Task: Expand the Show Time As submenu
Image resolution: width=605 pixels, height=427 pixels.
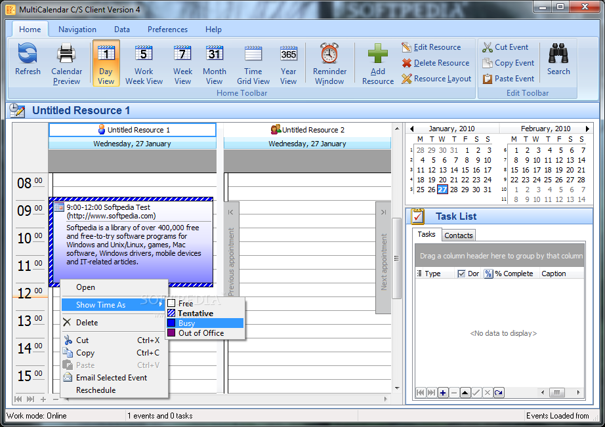Action: (115, 305)
